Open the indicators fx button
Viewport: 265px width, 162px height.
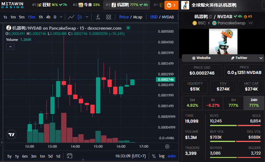[x=98, y=17]
